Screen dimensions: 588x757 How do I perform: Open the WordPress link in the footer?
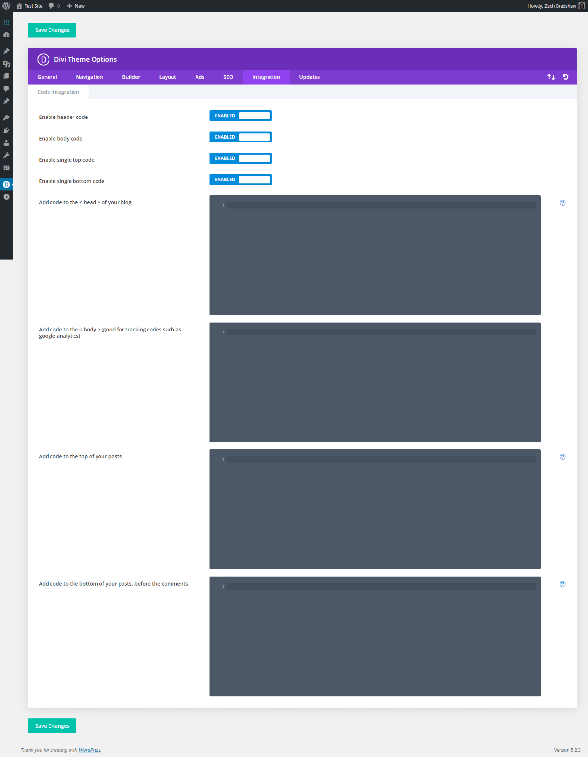pyautogui.click(x=90, y=750)
